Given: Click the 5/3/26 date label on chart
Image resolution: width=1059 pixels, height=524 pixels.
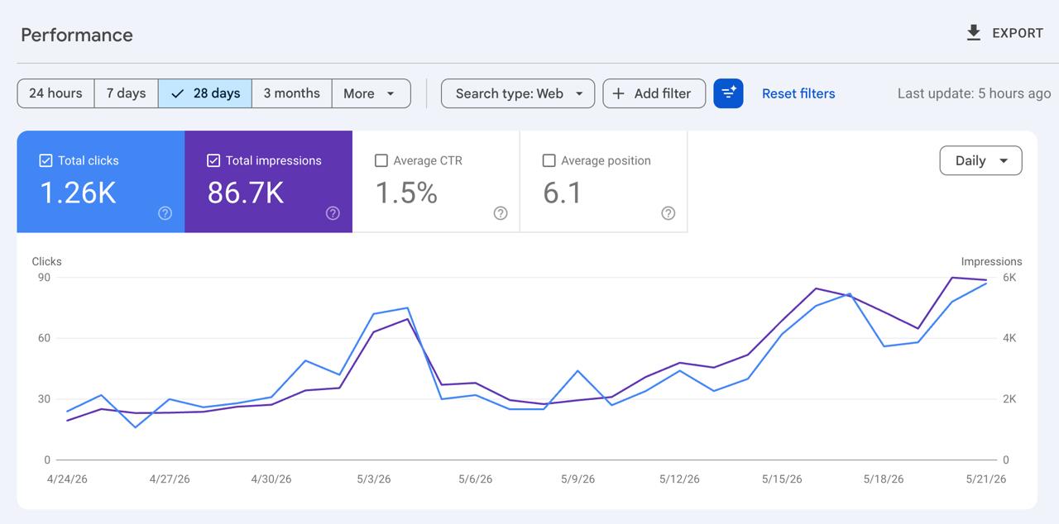Looking at the screenshot, I should [x=374, y=479].
